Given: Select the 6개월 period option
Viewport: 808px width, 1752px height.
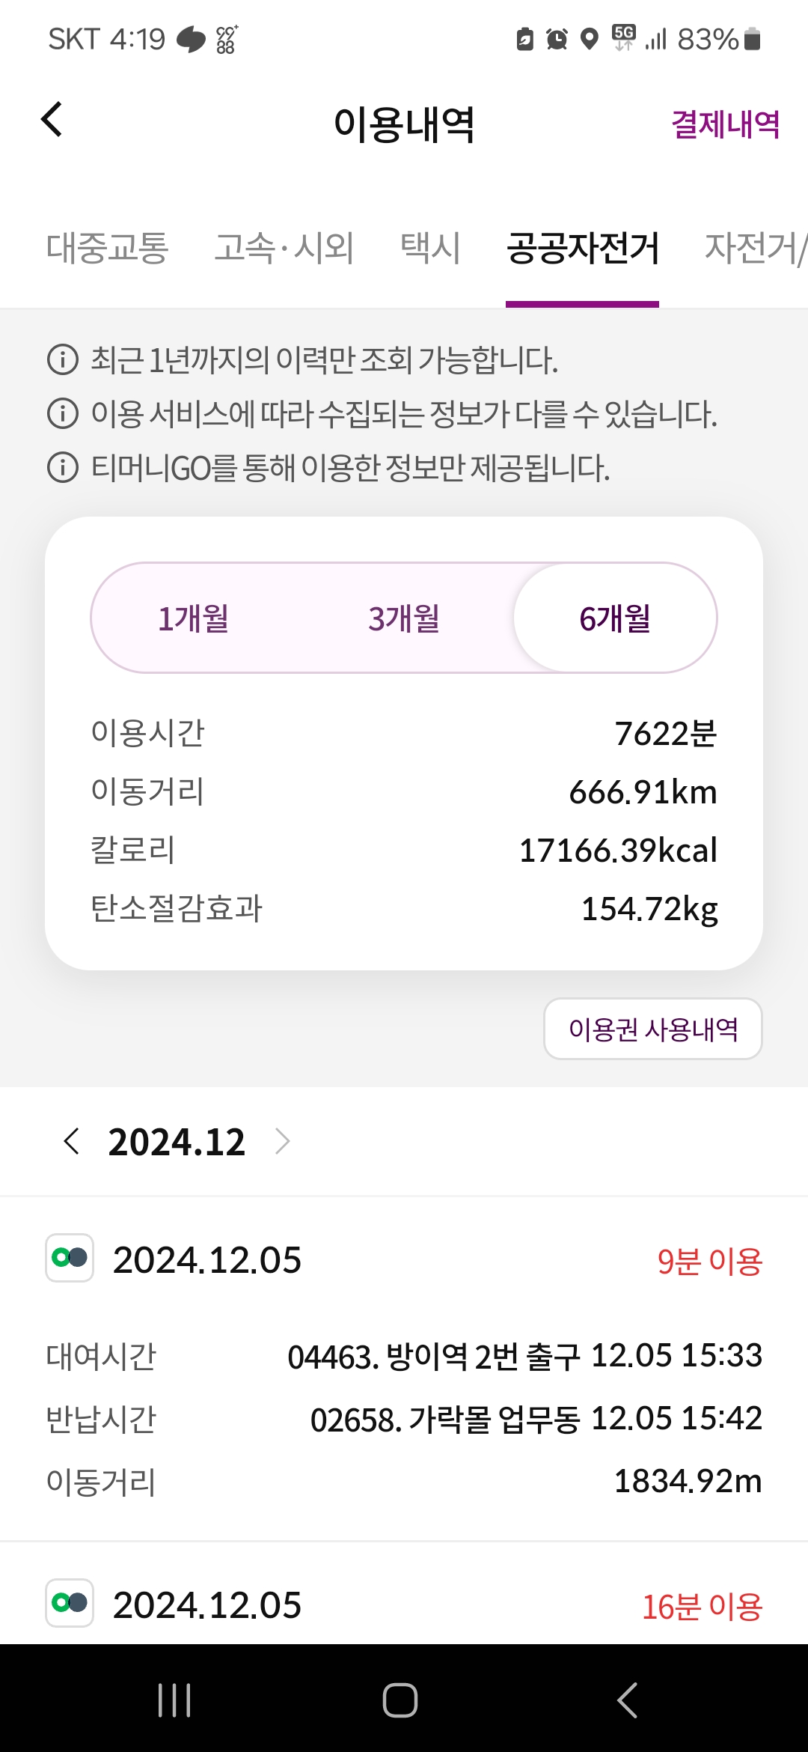Looking at the screenshot, I should 615,618.
